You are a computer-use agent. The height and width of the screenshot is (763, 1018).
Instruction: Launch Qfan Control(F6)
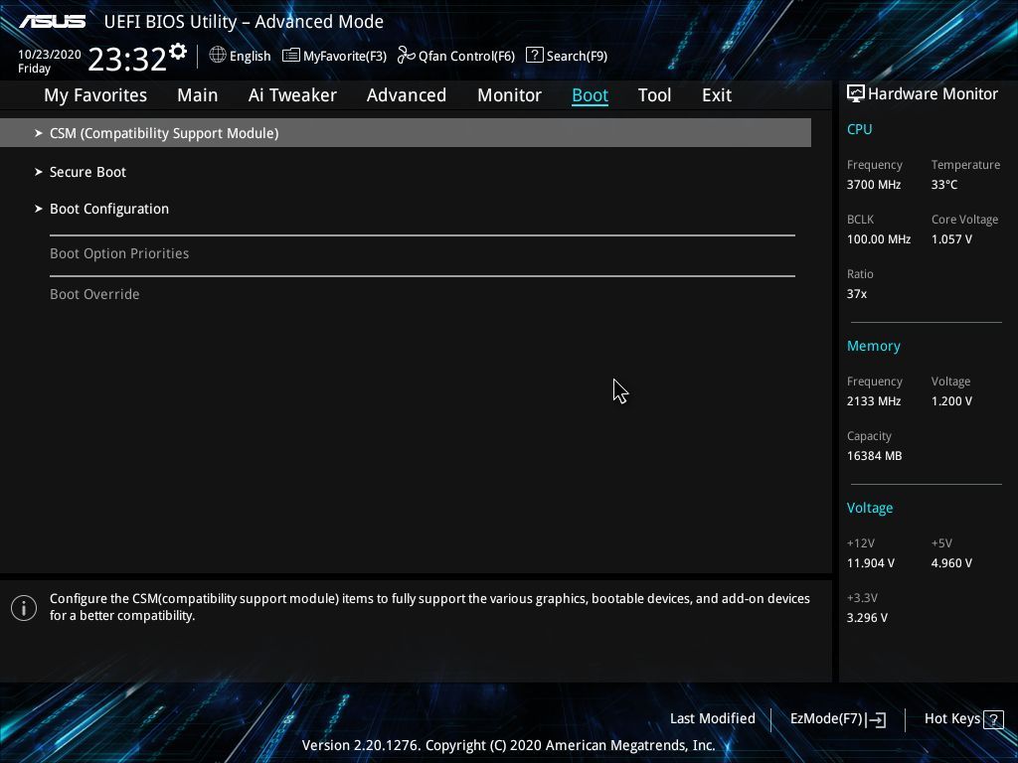point(467,56)
